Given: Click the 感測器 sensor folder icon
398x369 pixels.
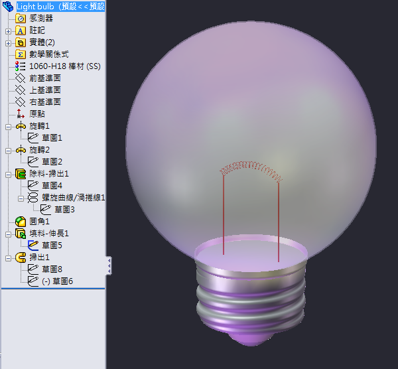Looking at the screenshot, I should pyautogui.click(x=21, y=19).
